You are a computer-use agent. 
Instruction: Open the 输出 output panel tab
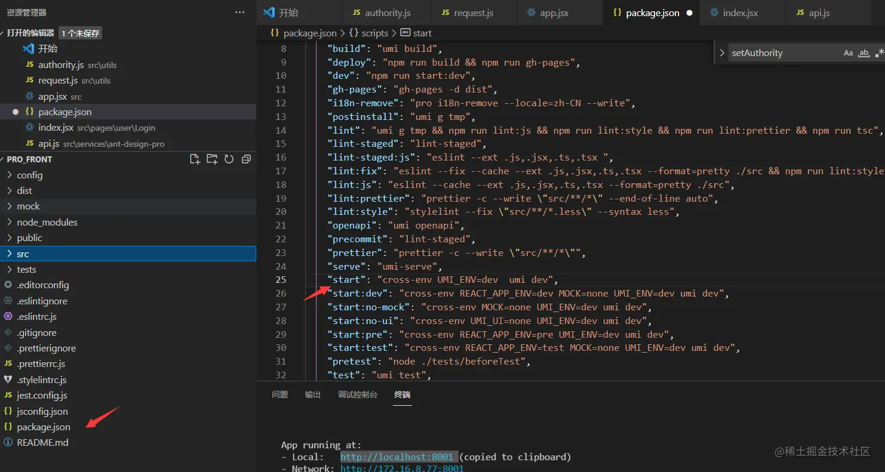312,394
